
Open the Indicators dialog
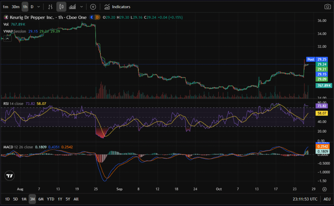click(117, 7)
